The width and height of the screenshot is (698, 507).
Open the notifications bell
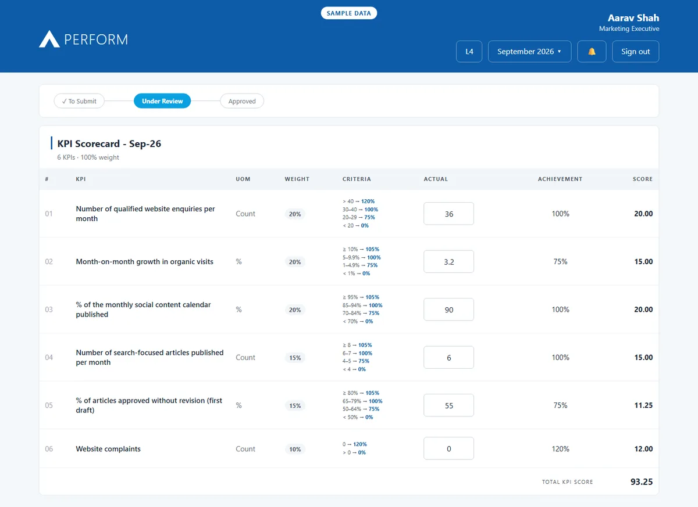tap(592, 51)
